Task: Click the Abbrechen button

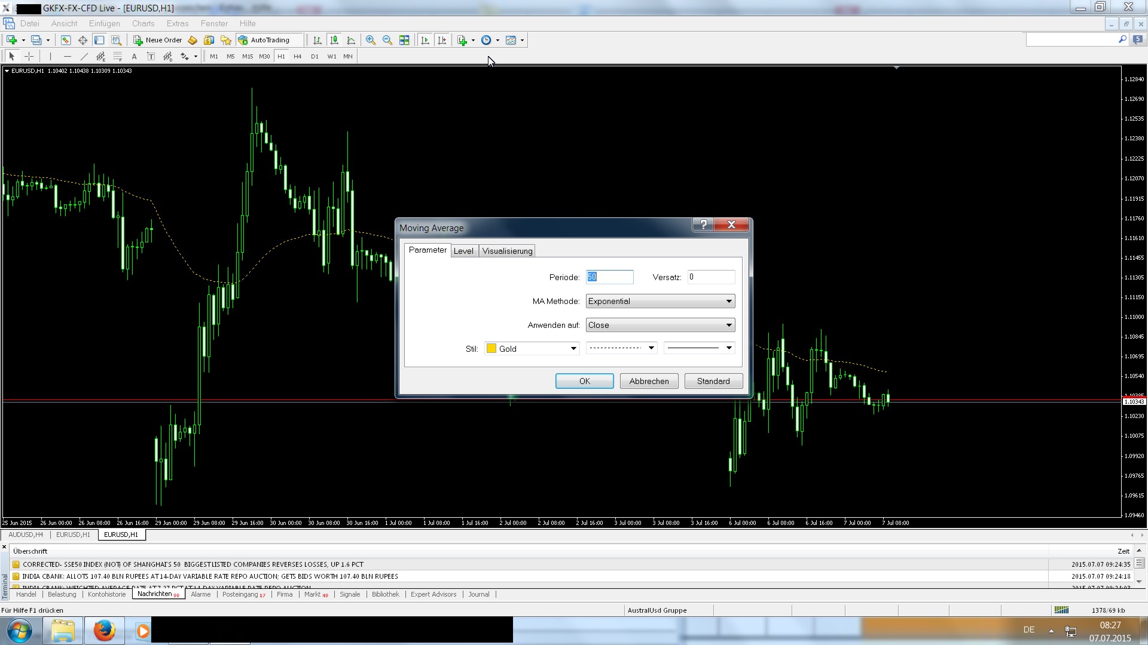Action: [649, 381]
